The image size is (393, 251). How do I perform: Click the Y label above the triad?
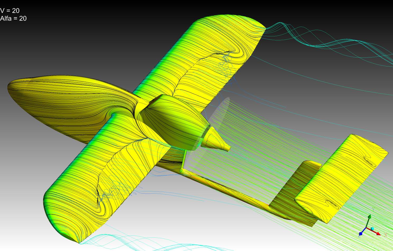coord(373,209)
